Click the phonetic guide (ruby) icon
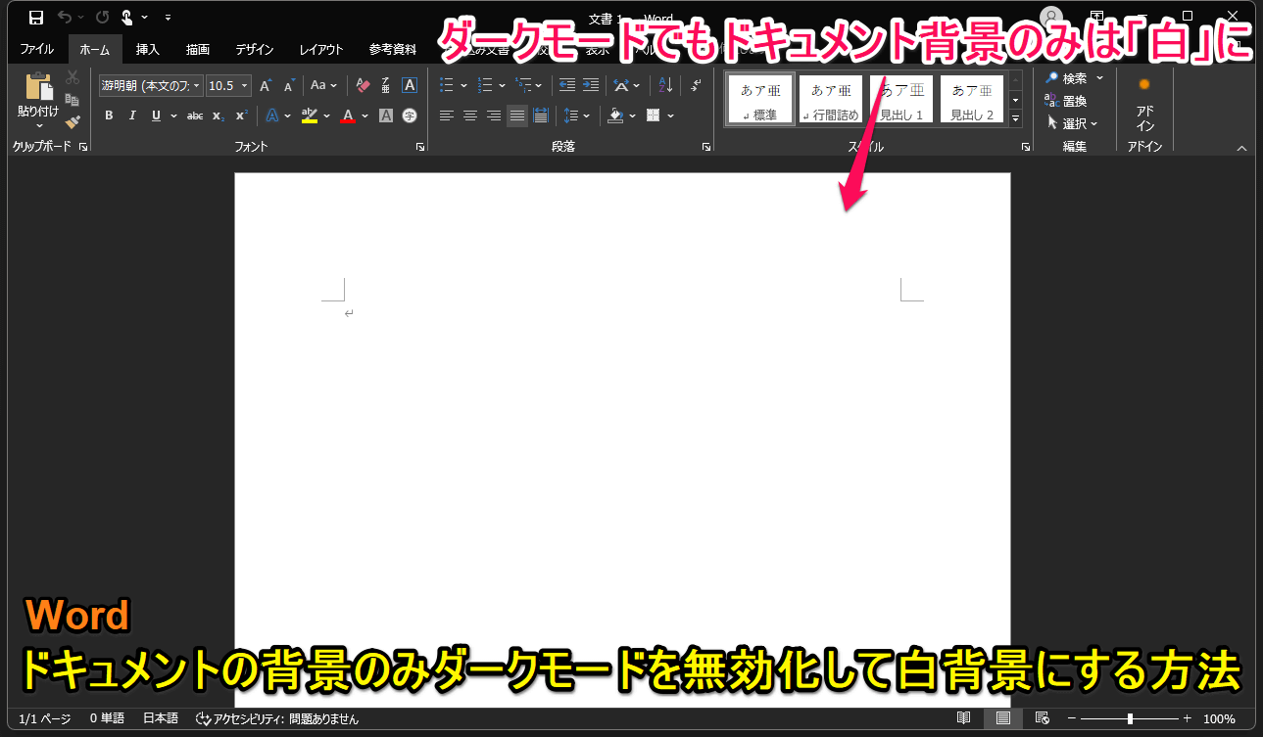Screen dimensions: 1263x737 point(386,86)
